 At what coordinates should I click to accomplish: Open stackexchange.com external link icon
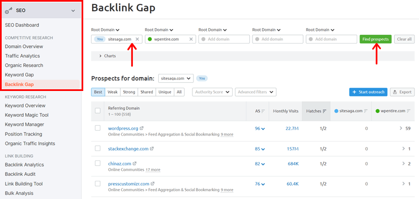pyautogui.click(x=152, y=149)
